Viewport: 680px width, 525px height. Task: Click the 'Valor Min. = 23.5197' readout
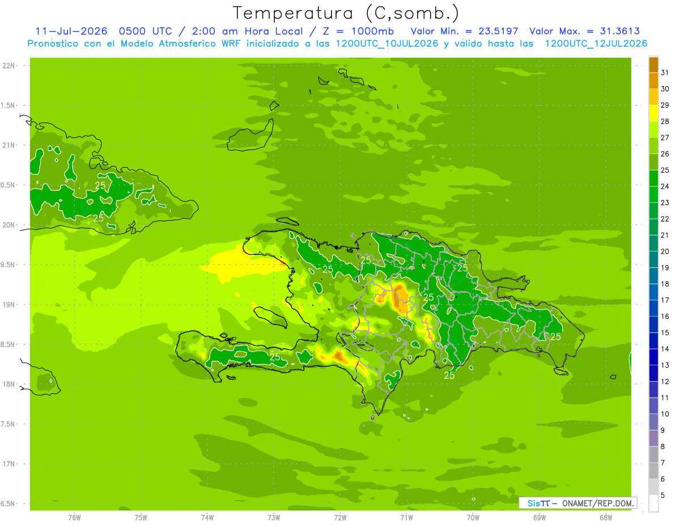[x=465, y=31]
